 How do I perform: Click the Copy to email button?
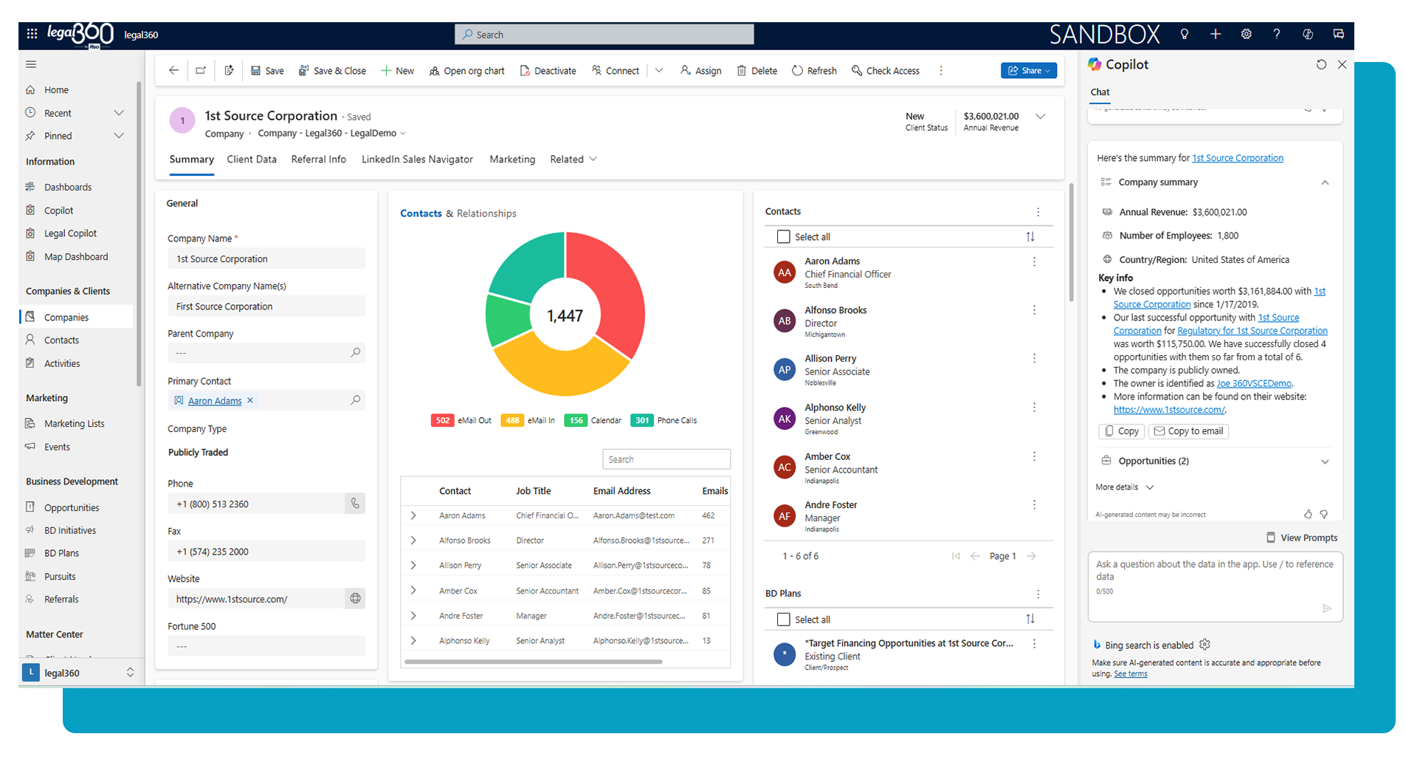pos(1188,431)
